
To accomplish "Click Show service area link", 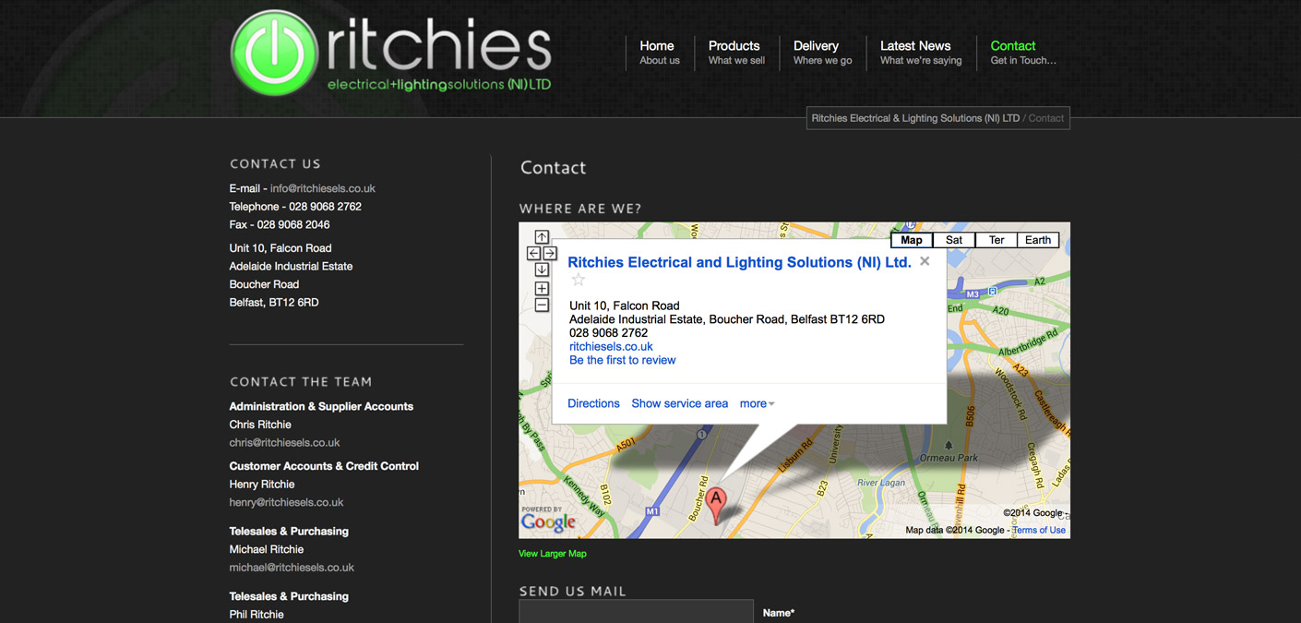I will [x=680, y=403].
